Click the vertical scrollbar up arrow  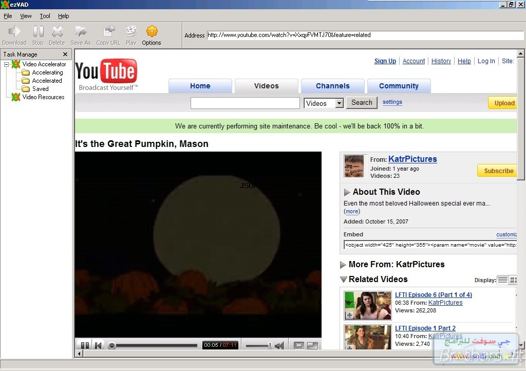pyautogui.click(x=520, y=53)
